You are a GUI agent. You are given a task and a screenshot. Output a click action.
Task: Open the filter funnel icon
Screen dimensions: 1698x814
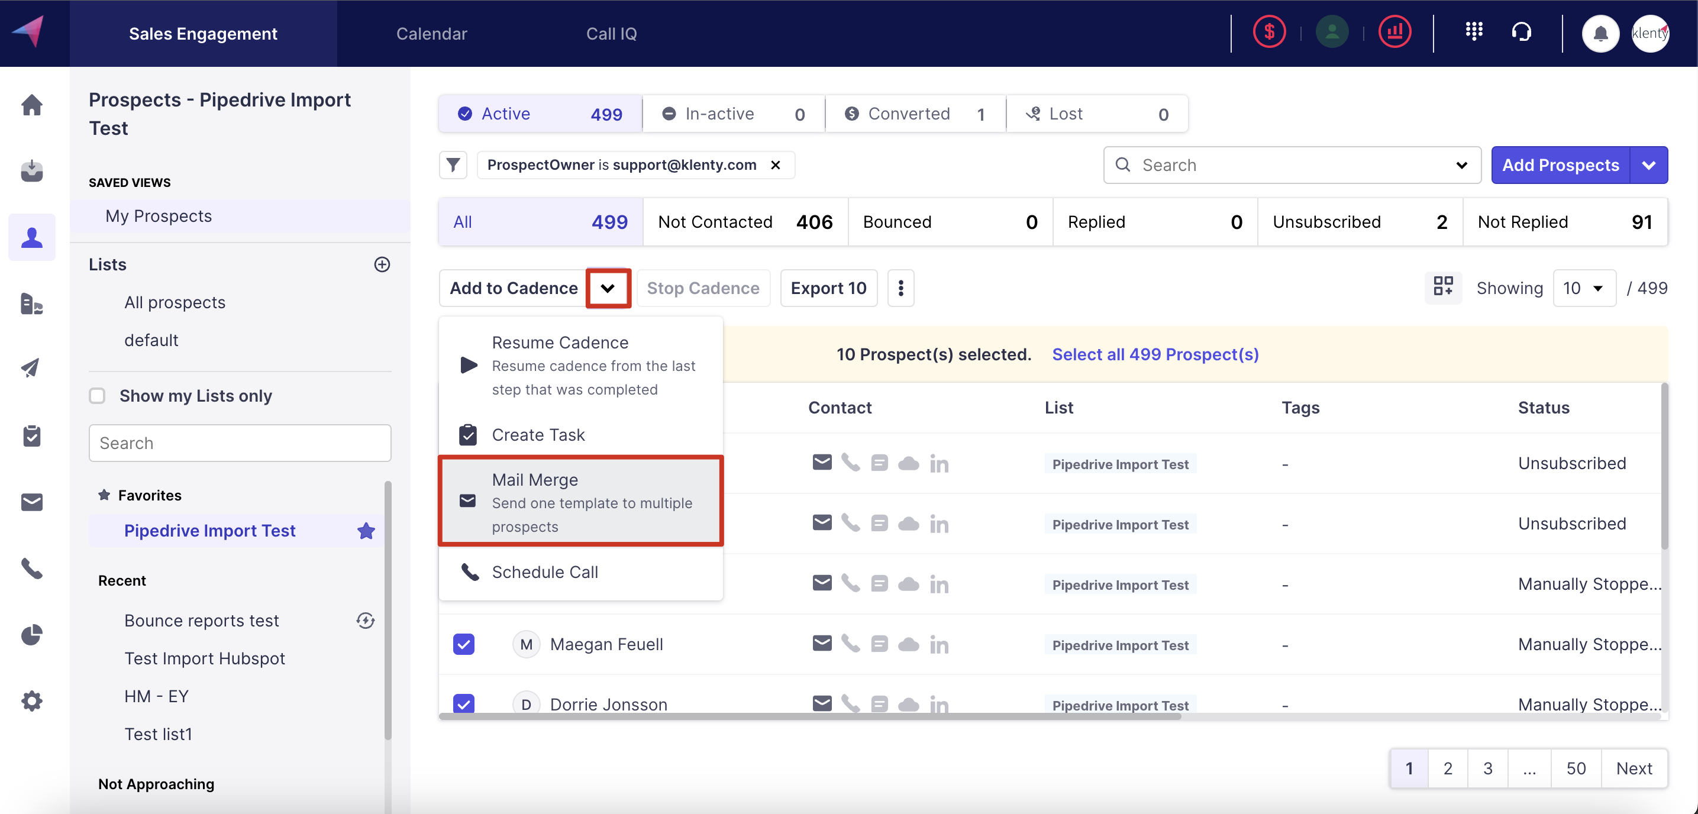coord(453,165)
